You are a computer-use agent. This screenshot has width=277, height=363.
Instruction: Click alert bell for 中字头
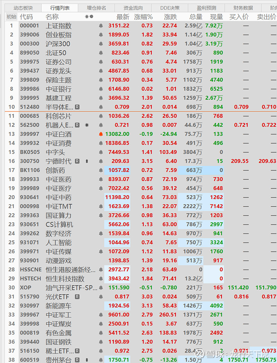pos(101,152)
